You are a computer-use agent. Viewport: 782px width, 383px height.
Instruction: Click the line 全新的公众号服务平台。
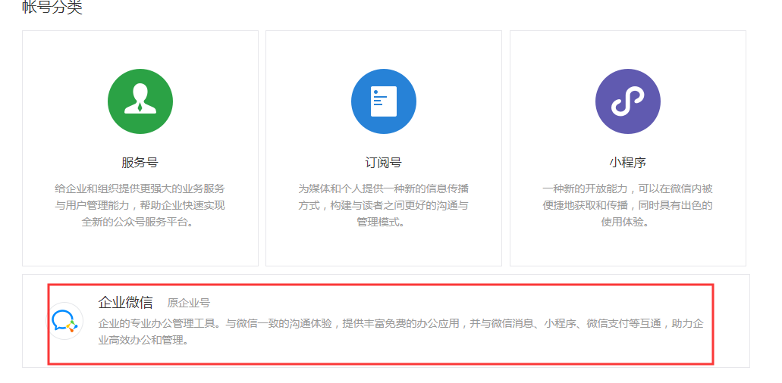pyautogui.click(x=140, y=223)
